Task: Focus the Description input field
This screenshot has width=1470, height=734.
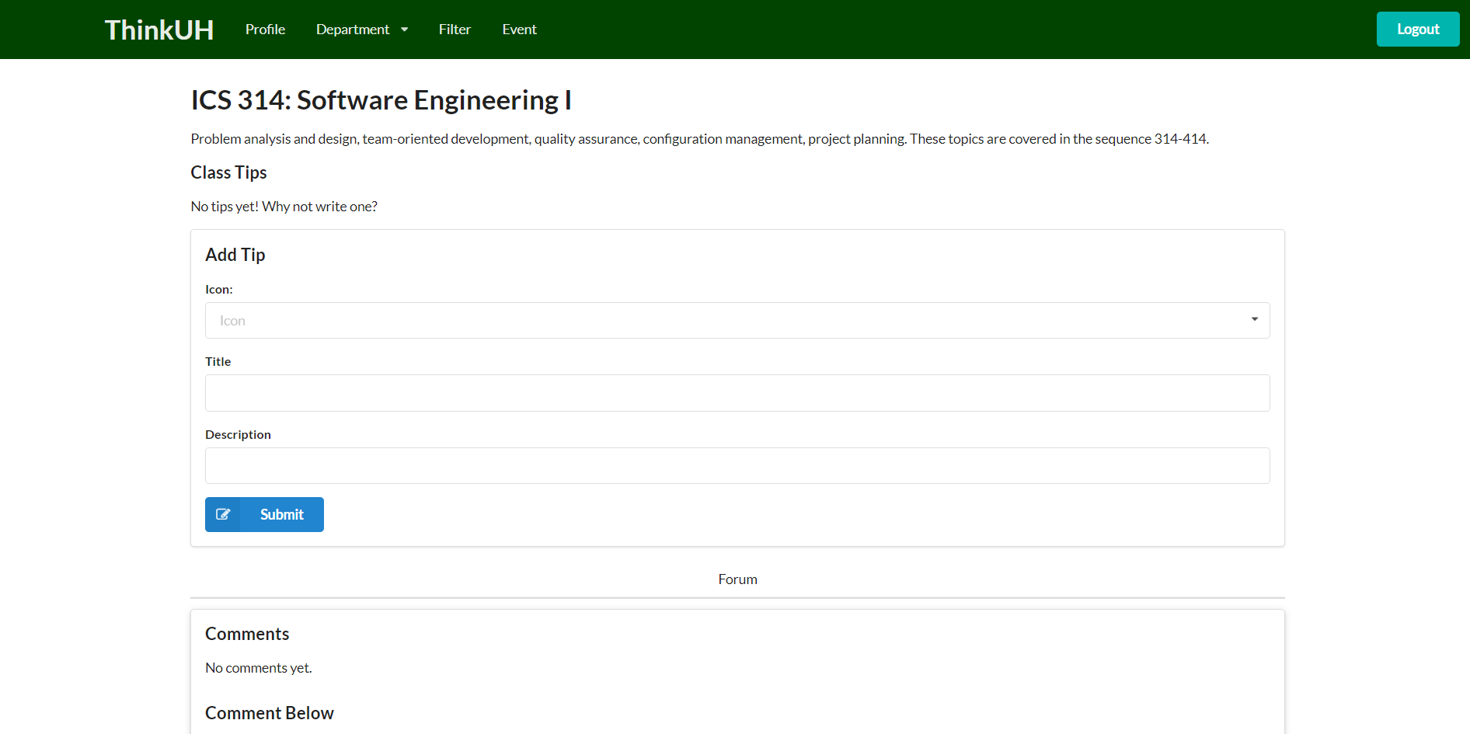Action: [737, 466]
